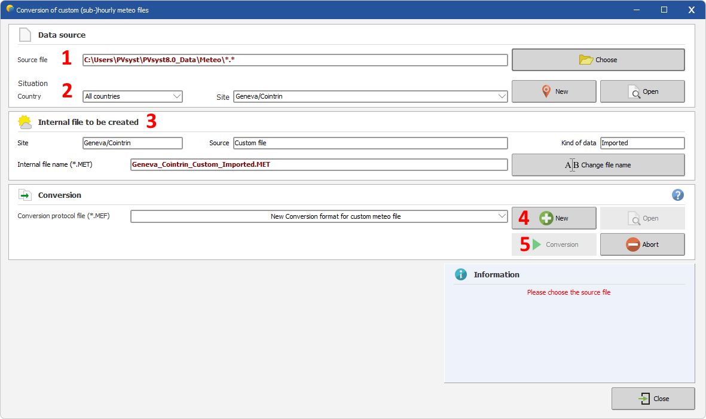Click the green plus New protocol button
This screenshot has width=706, height=419.
point(554,218)
